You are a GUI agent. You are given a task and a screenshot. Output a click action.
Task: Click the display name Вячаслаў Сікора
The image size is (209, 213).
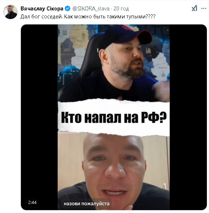point(42,9)
